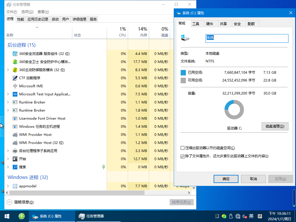Click the USB safely remove tray icon
Viewport: 296px width, 222px height.
click(x=231, y=216)
